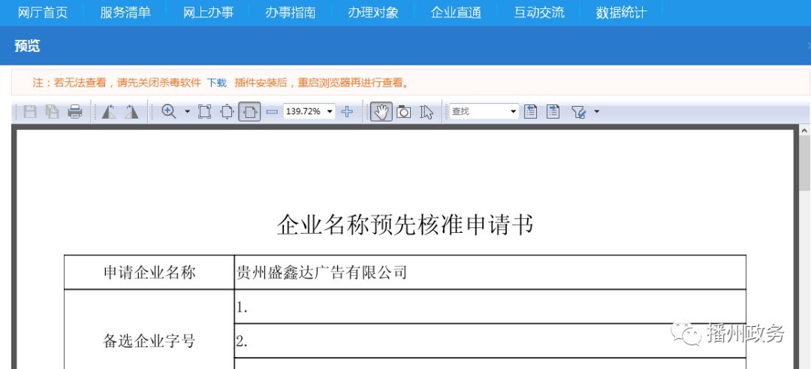This screenshot has width=811, height=369.
Task: Fit page height in viewer
Action: (227, 112)
